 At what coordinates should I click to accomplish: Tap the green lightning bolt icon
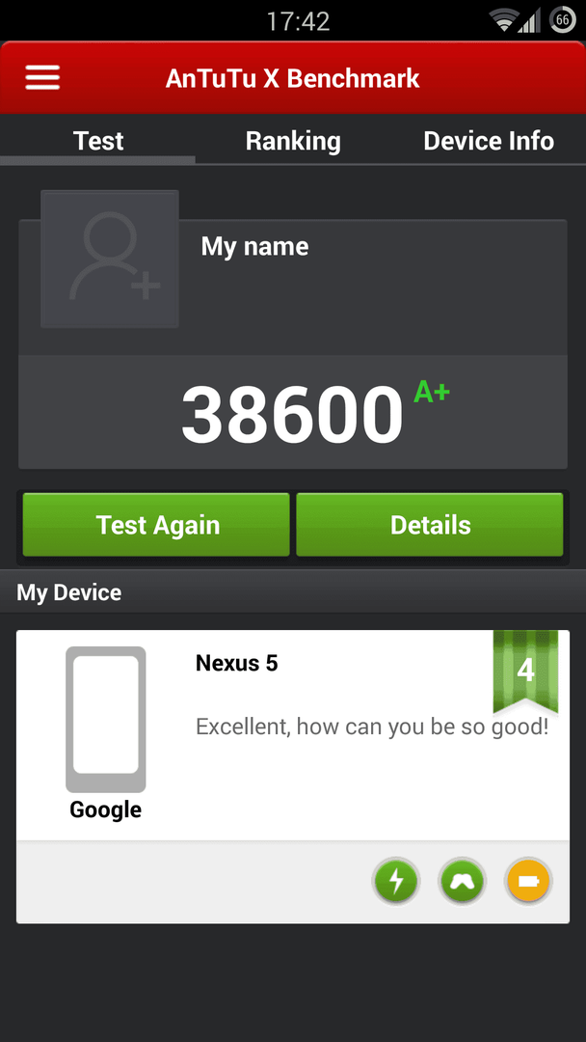395,881
